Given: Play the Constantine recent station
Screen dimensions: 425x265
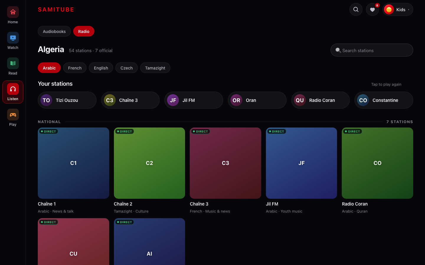Looking at the screenshot, I should click(384, 100).
